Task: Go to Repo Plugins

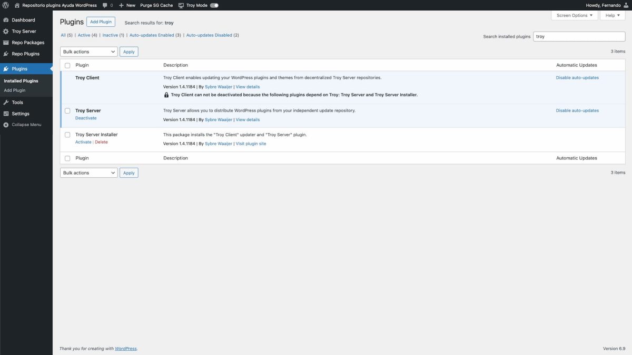Action: 26,54
